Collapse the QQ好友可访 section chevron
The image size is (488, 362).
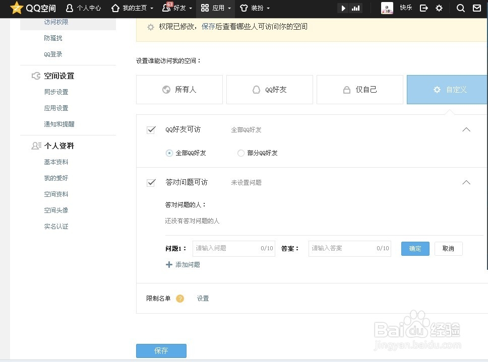pyautogui.click(x=466, y=129)
